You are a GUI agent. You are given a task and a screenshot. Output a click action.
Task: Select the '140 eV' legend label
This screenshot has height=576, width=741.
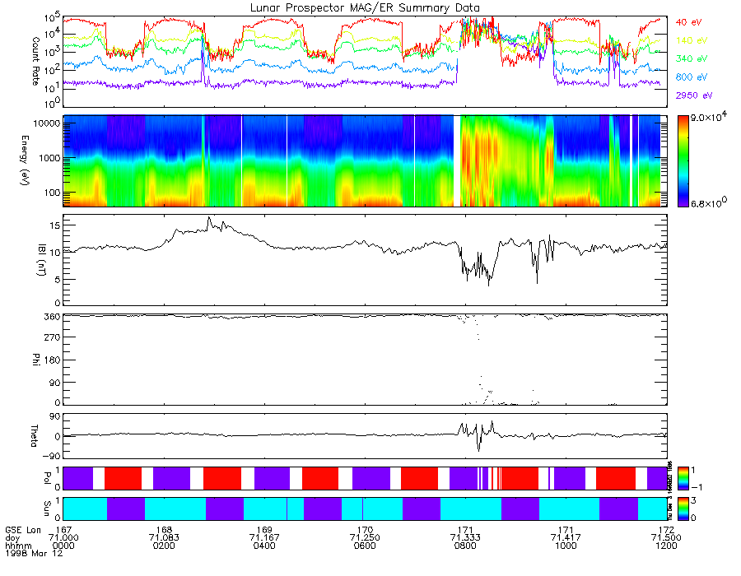[692, 40]
